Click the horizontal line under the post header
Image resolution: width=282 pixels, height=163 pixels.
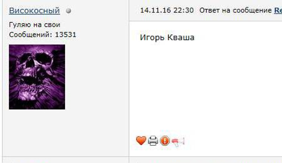tap(206, 21)
